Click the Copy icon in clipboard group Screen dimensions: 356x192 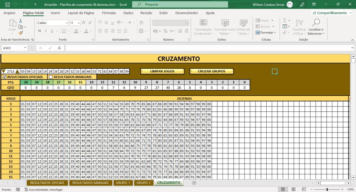tap(21, 27)
